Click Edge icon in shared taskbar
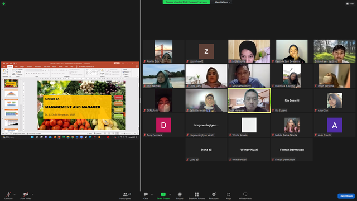357x201 pixels. 90,137
